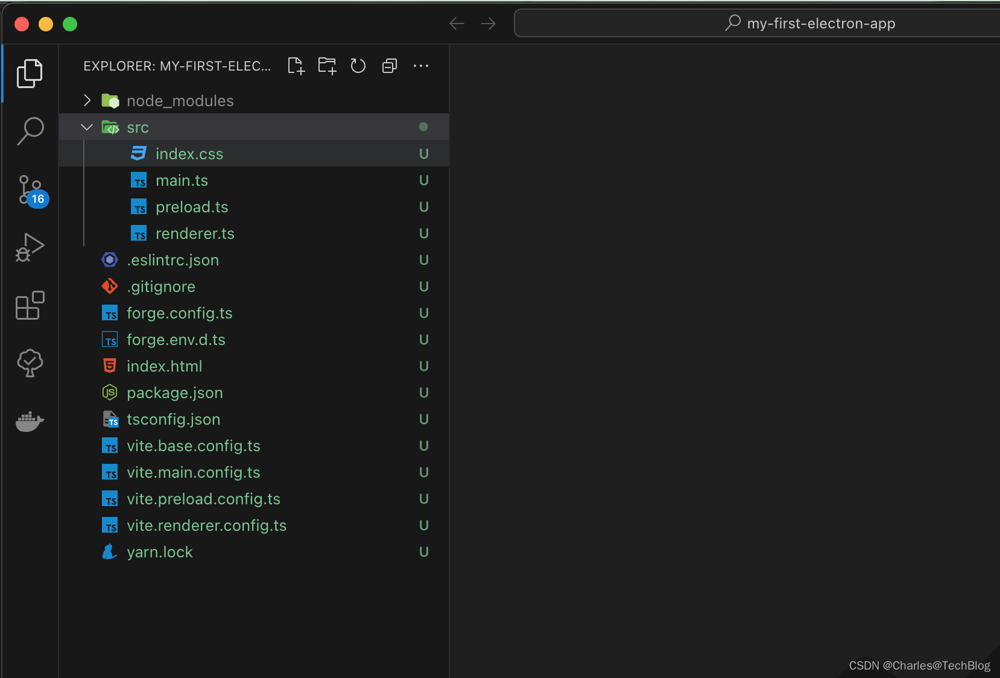Open renderer.ts file

254,233
